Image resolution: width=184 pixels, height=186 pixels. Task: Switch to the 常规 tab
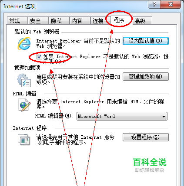tap(17, 21)
